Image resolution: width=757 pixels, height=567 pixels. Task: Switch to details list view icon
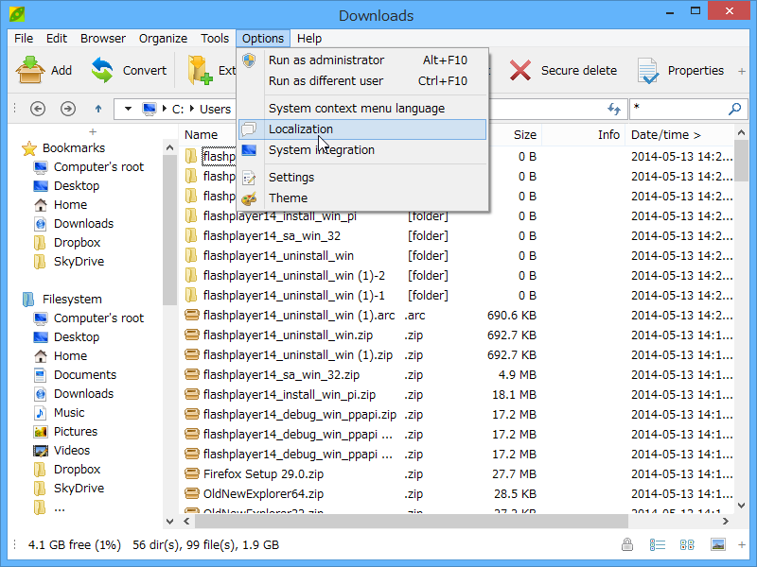tap(657, 545)
